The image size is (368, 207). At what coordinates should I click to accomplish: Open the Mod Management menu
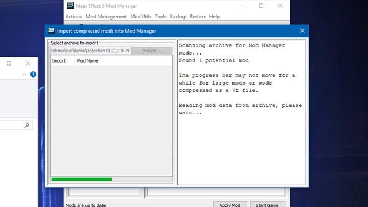coord(106,17)
